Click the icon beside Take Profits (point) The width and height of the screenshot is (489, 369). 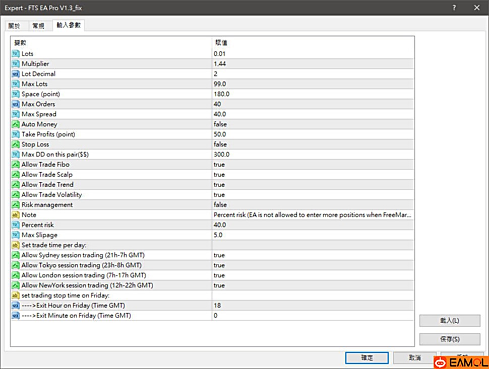pos(16,134)
